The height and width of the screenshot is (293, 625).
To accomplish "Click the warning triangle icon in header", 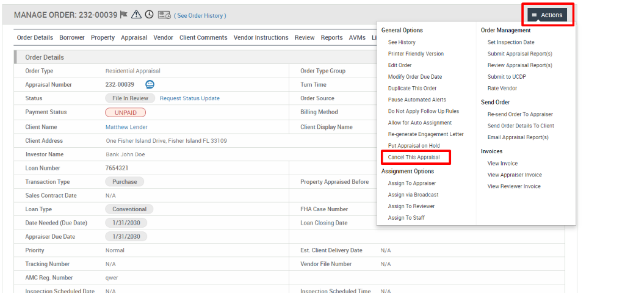I will tap(136, 15).
